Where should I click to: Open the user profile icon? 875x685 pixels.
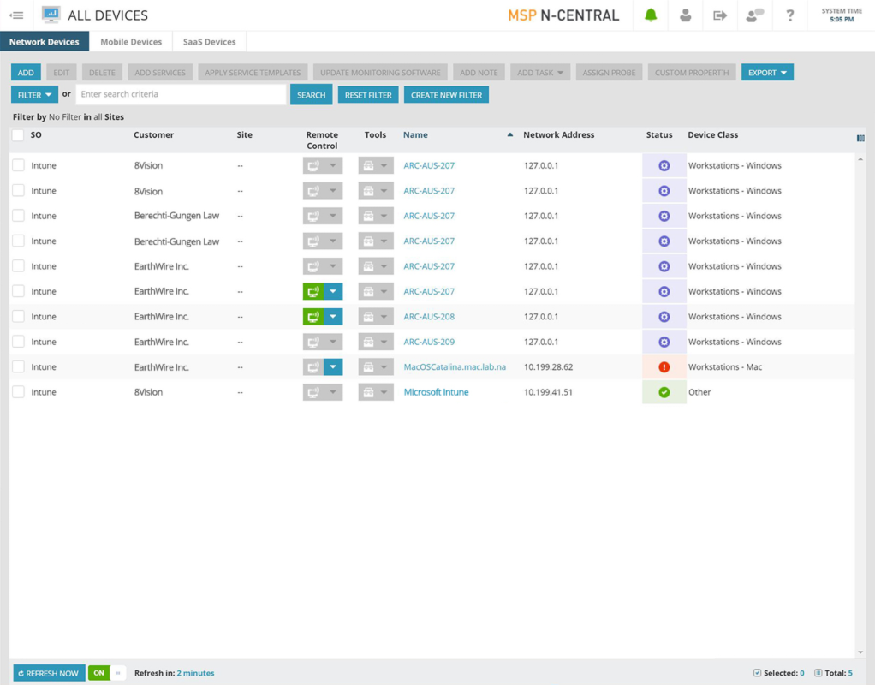[x=685, y=15]
